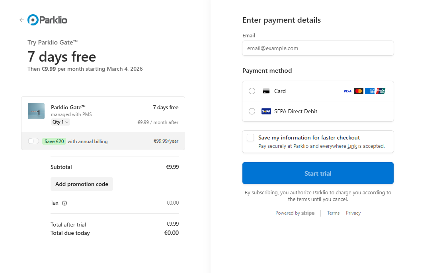This screenshot has width=445, height=273.
Task: Focus the Email input field
Action: tap(318, 48)
